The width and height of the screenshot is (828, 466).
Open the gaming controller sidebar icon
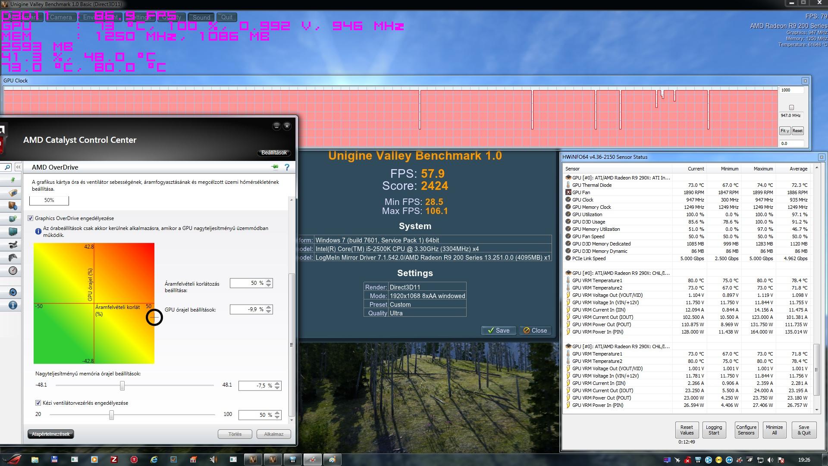(x=13, y=258)
